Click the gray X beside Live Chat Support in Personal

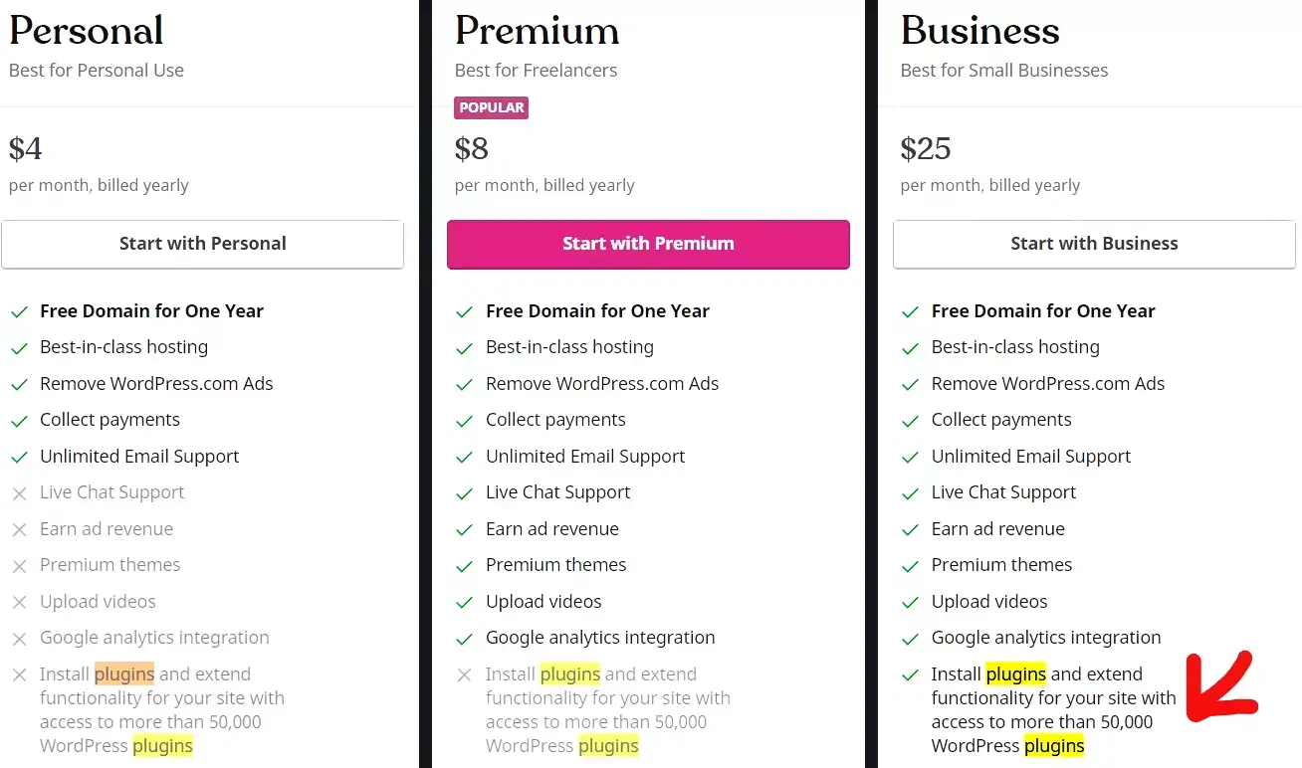(19, 492)
